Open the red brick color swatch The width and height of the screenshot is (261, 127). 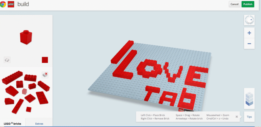coord(45,60)
